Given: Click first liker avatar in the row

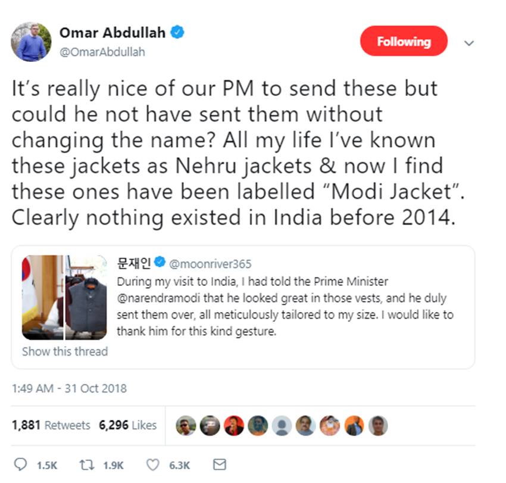Looking at the screenshot, I should tap(186, 425).
